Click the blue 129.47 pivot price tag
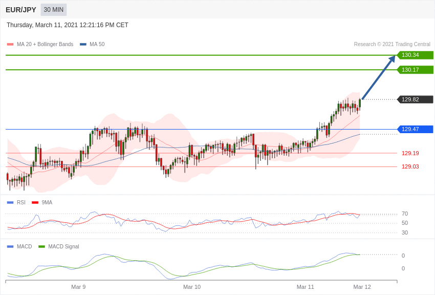Screen dimensions: 435x295 click(x=415, y=129)
